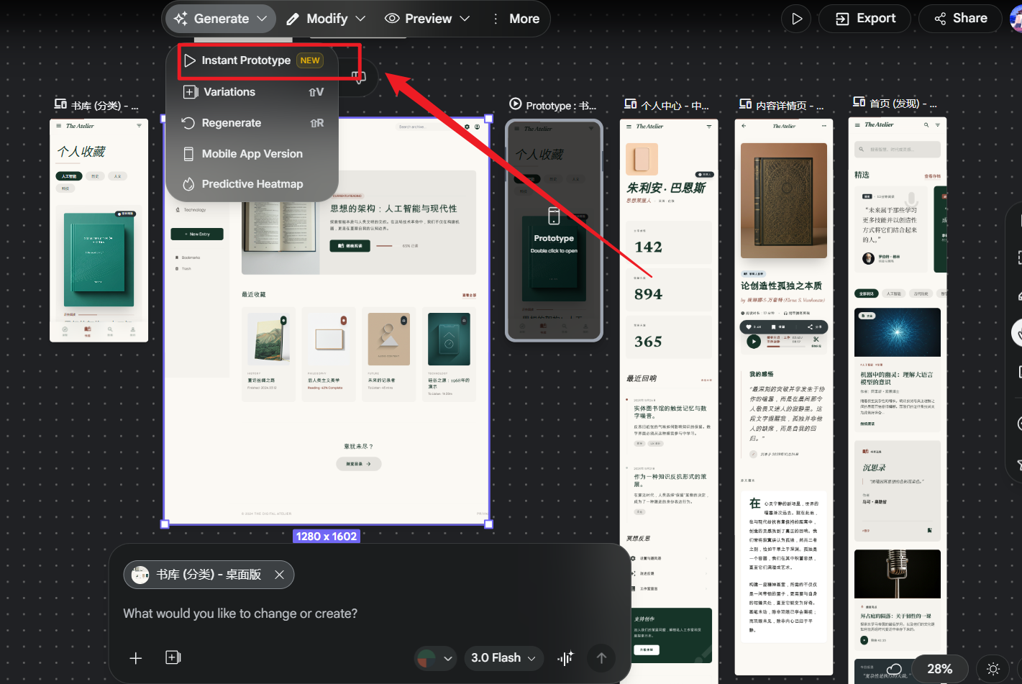Click the 个人收藏 mobile screen thumbnail
This screenshot has height=684, width=1022.
point(99,230)
